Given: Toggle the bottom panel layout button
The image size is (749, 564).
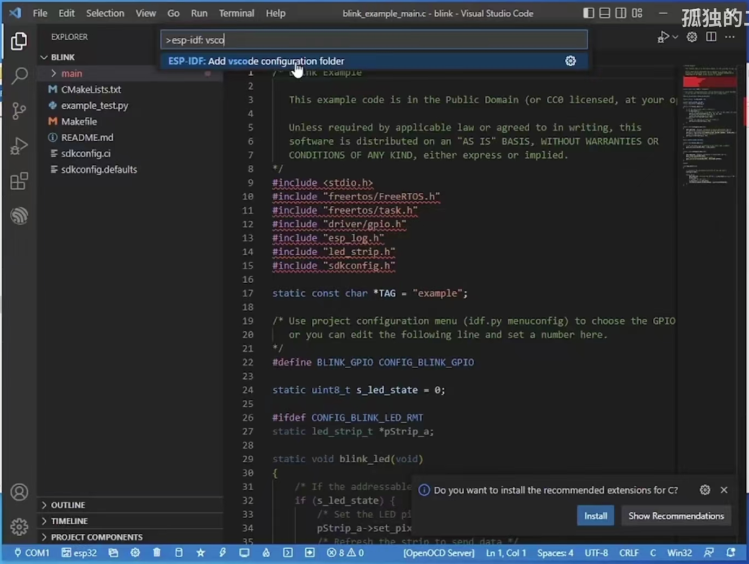Looking at the screenshot, I should point(604,13).
